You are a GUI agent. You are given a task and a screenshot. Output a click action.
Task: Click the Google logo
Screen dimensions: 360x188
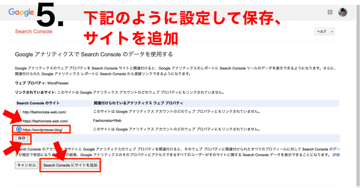coord(21,12)
